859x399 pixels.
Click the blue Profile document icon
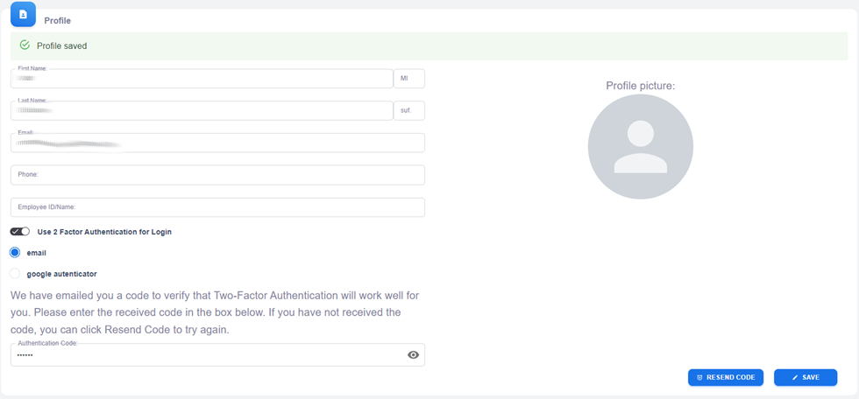23,14
